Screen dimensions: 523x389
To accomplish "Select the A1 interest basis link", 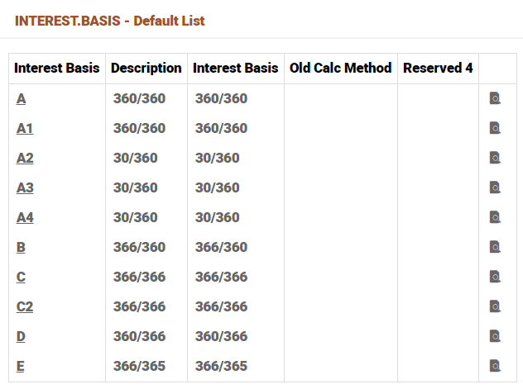I will 25,129.
